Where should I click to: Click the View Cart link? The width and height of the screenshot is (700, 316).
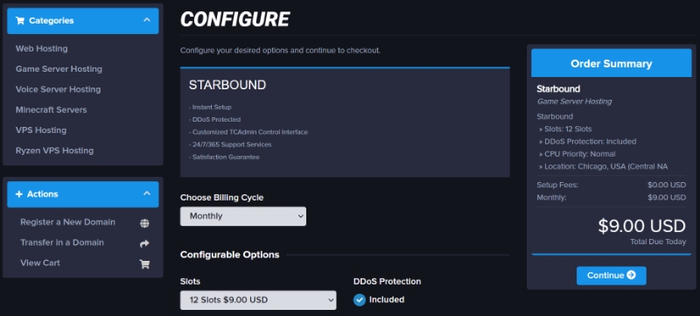(x=40, y=263)
